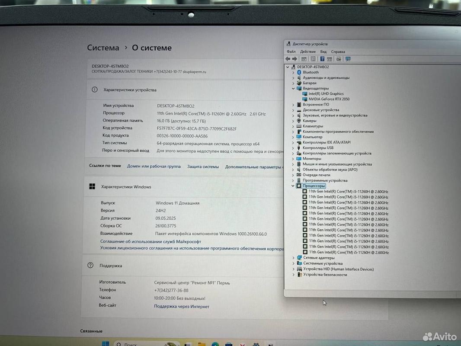Image resolution: width=461 pixels, height=346 pixels.
Task: Click the Устройства HID icon
Action: click(299, 269)
